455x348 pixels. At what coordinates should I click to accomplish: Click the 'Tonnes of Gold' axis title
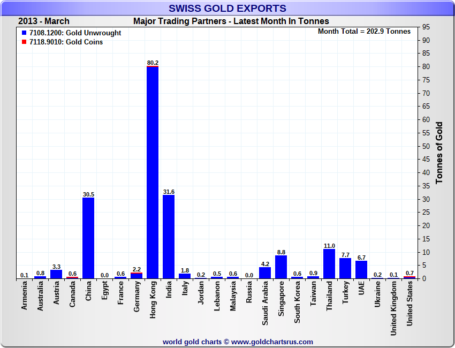coord(439,153)
